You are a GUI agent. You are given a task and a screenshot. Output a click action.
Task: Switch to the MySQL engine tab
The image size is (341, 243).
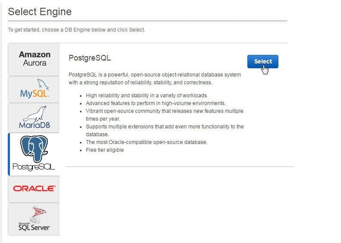pyautogui.click(x=34, y=90)
